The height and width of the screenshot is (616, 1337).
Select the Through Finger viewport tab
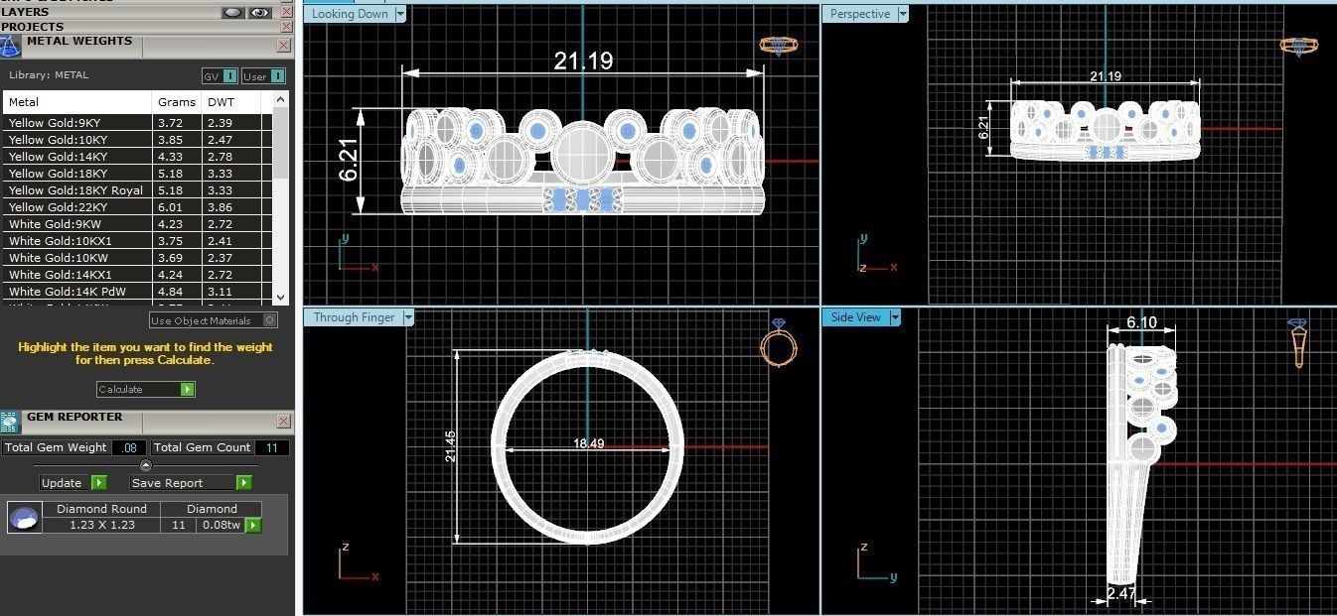point(354,317)
